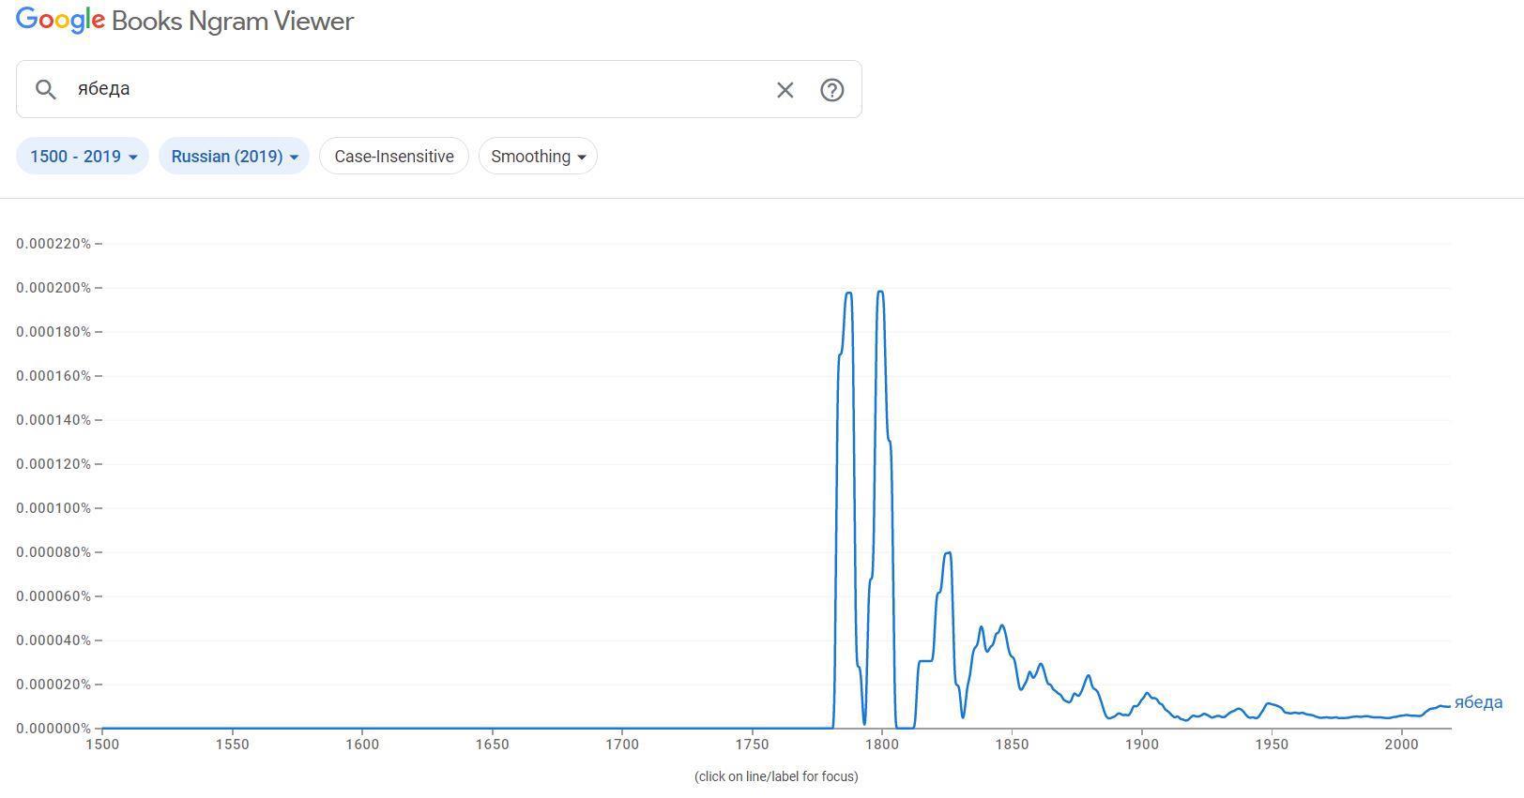Click the 1750 x-axis label
The image size is (1524, 798).
tap(752, 745)
